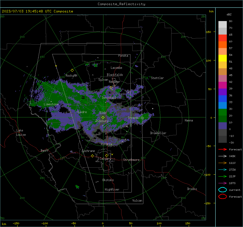Click the Olds town label
This screenshot has height=227, width=243.
point(103,113)
